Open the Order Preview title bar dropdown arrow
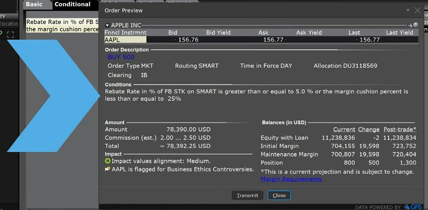Viewport: 428px width, 210px height. pos(408,10)
